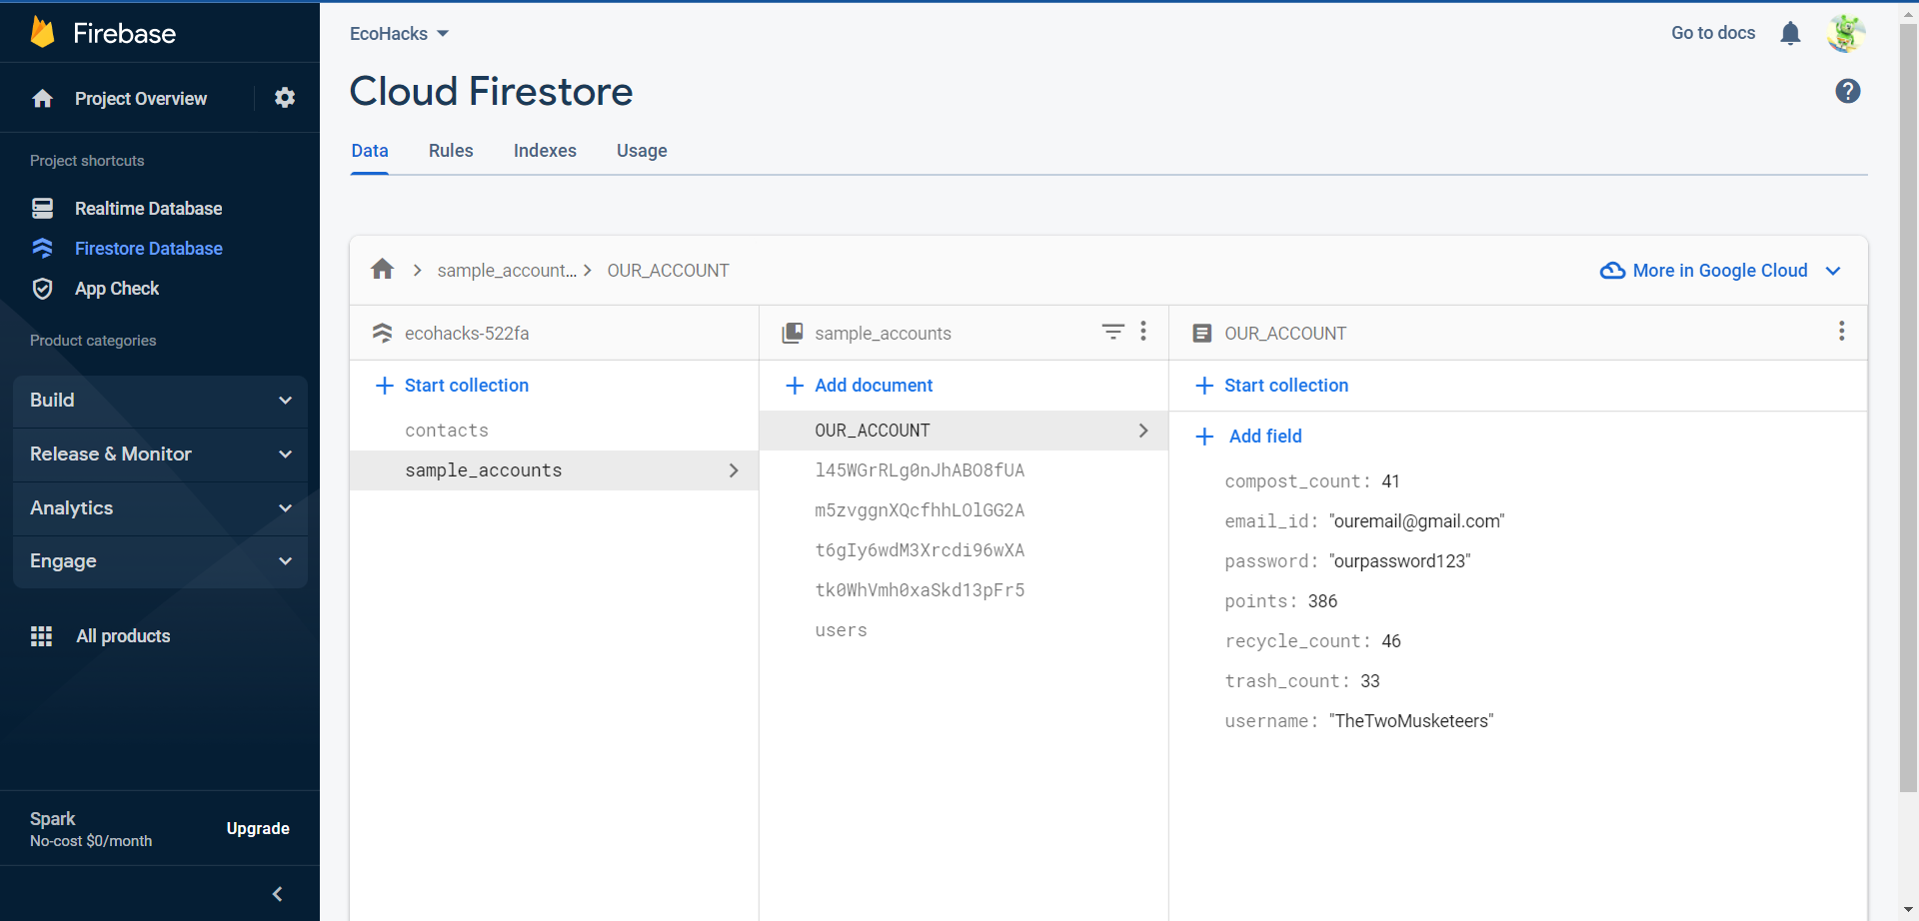Click plus icon beside Add field

point(1205,437)
